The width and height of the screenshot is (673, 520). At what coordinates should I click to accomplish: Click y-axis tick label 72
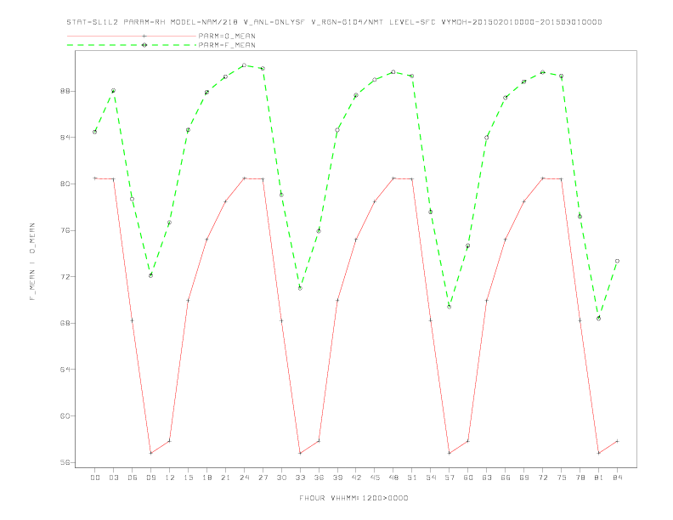65,277
